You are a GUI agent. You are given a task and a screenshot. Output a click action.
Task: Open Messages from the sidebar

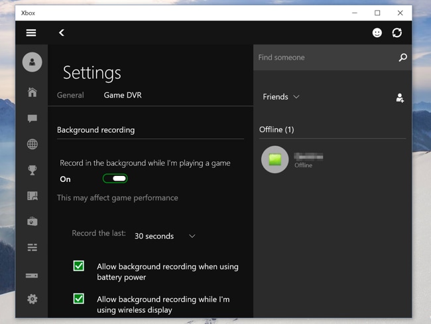32,118
